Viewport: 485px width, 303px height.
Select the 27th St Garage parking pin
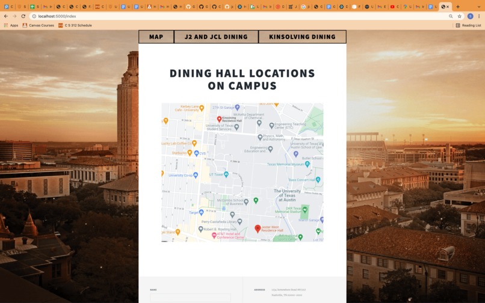237,107
